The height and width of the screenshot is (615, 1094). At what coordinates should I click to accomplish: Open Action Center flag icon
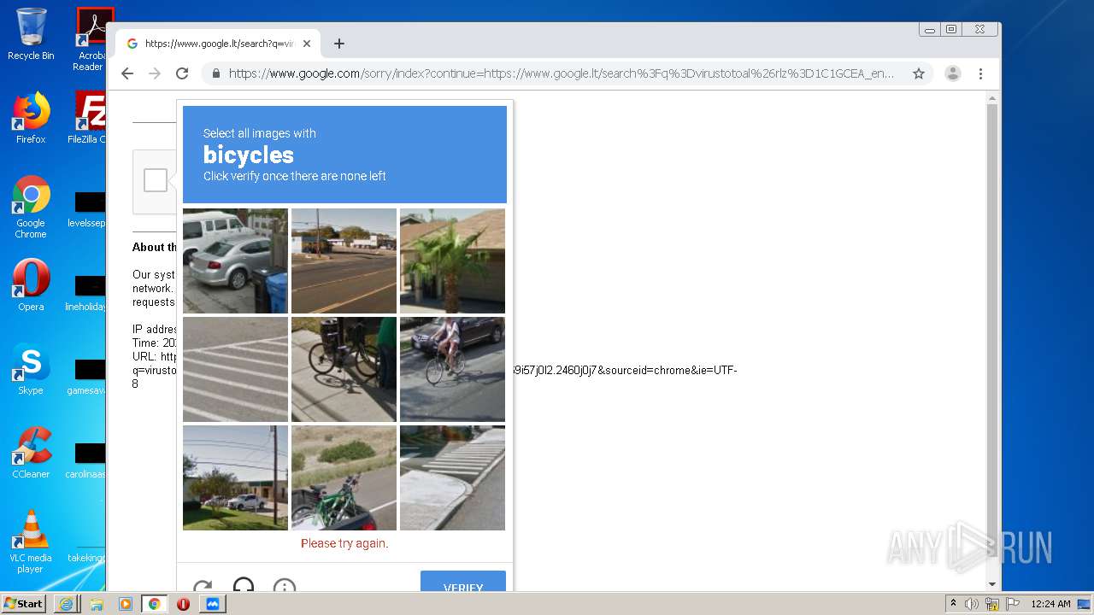pyautogui.click(x=1011, y=604)
